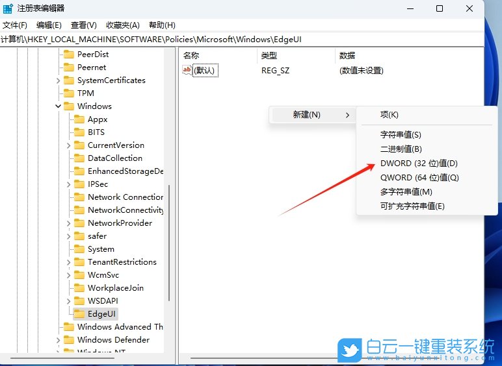Expand the CurrentVersion tree node
The height and width of the screenshot is (366, 502).
[68, 145]
